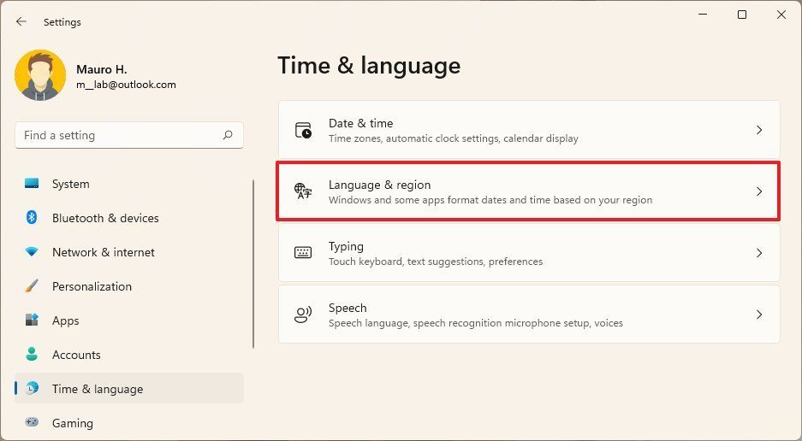This screenshot has width=802, height=441.
Task: Open the Speech title
Action: pyautogui.click(x=348, y=308)
